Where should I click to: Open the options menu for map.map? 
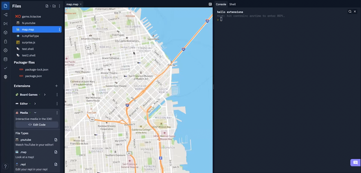(x=59, y=29)
